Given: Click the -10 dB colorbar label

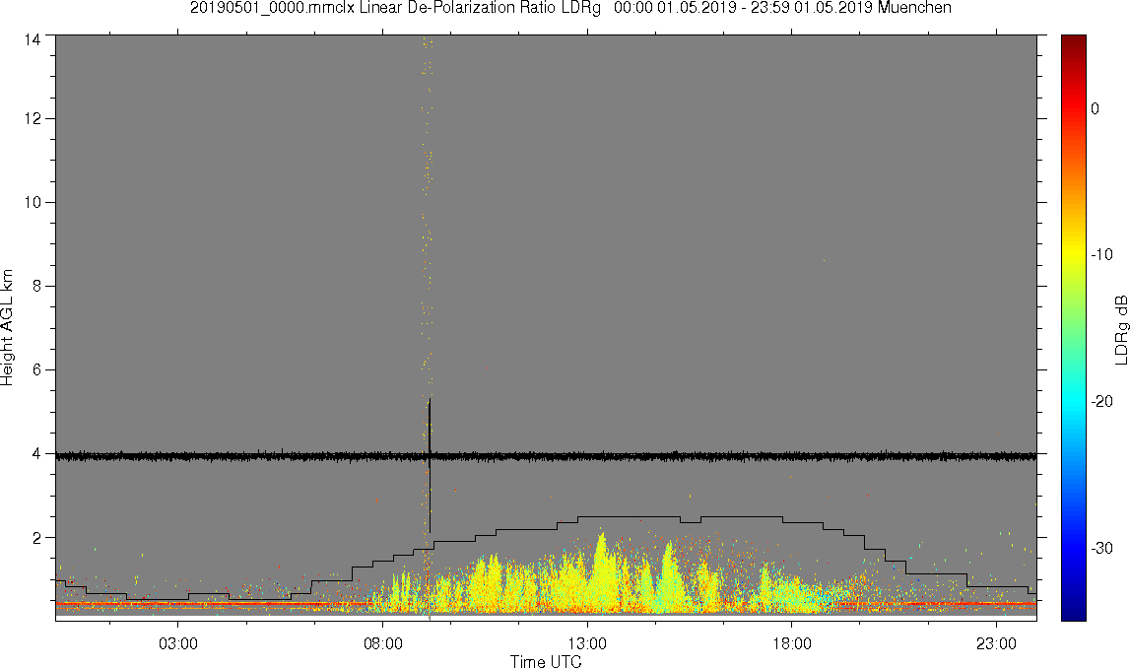Looking at the screenshot, I should click(x=1101, y=254).
